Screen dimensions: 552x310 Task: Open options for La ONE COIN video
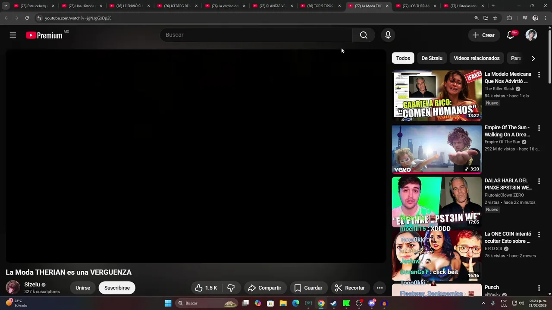tap(539, 235)
